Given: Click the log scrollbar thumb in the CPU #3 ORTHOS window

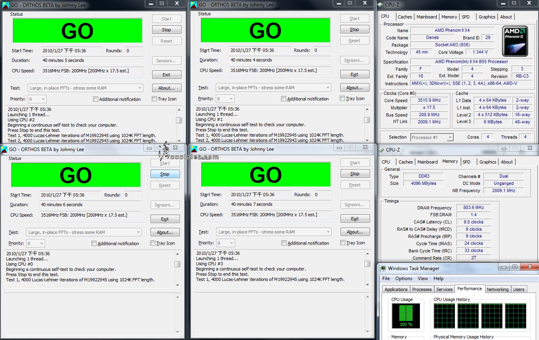Looking at the screenshot, I should (368, 264).
